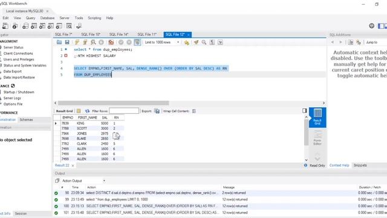Viewport: 387px width, 218px height.
Task: Open Options File in the navigator
Action: tap(13, 104)
